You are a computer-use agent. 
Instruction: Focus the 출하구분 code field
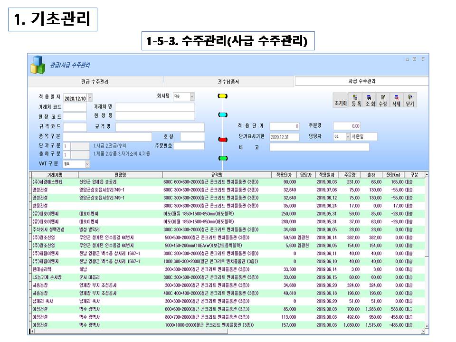66,155
